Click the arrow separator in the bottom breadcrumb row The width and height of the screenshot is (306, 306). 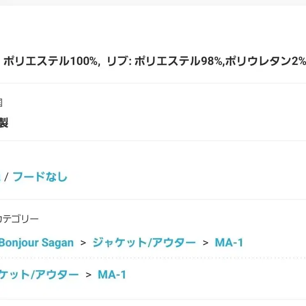click(x=88, y=275)
